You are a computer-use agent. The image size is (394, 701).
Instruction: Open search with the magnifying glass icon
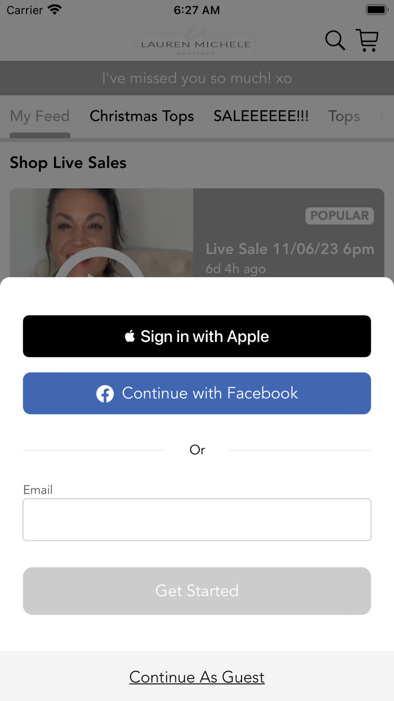[x=335, y=41]
